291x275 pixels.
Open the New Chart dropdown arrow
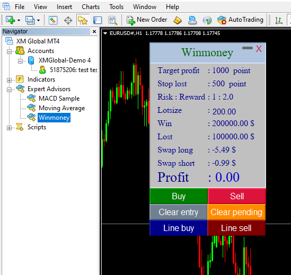19,20
